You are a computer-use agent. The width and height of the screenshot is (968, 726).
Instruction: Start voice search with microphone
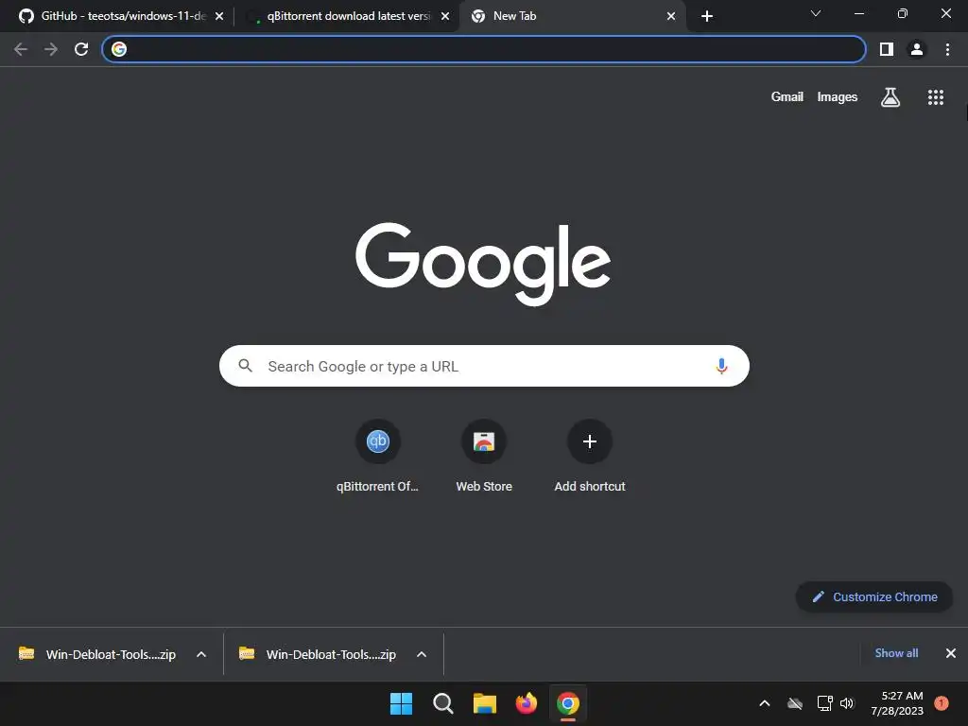pyautogui.click(x=721, y=366)
